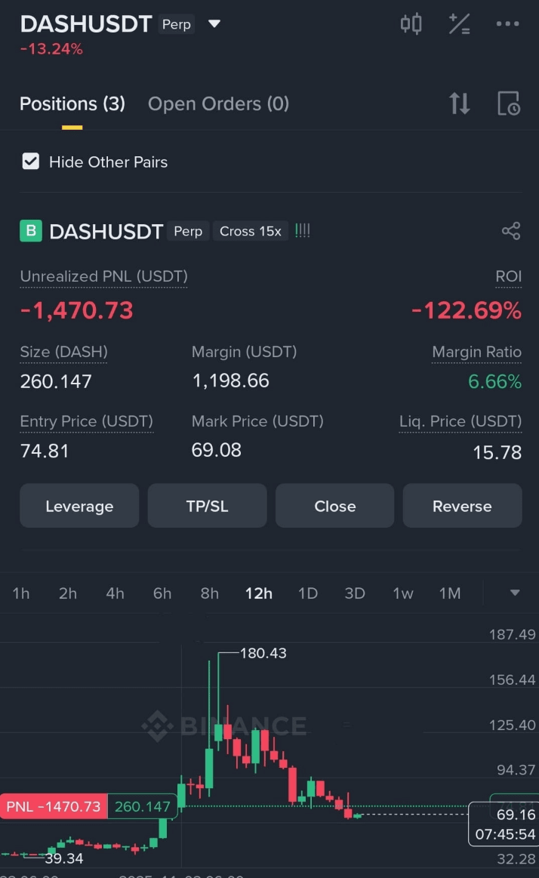The image size is (539, 878).
Task: Tap the 39.34 low price label on chart
Action: (x=64, y=858)
